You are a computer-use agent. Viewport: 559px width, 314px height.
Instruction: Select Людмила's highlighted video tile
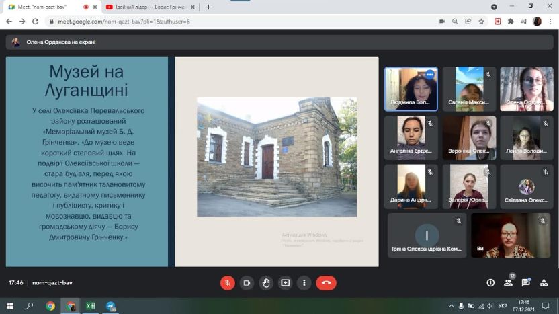click(x=411, y=89)
